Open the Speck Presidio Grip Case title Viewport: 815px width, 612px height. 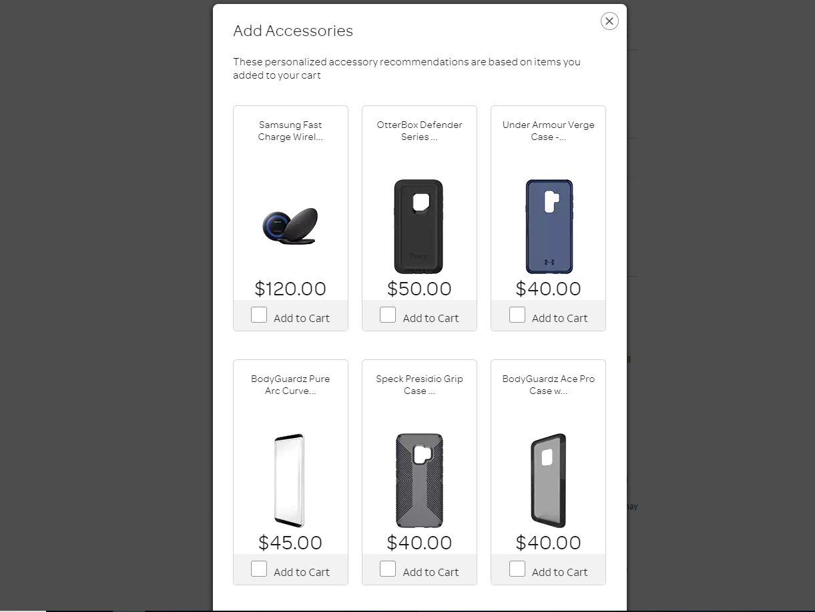(x=419, y=385)
